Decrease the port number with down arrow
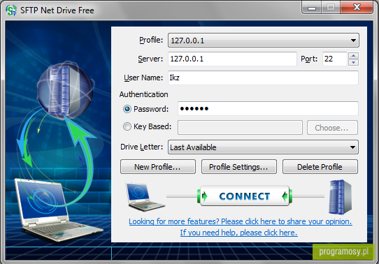Viewport: 379px width, 264px height. pos(353,62)
